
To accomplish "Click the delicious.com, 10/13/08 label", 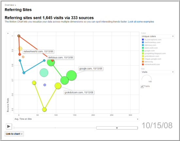I will click(61, 57).
